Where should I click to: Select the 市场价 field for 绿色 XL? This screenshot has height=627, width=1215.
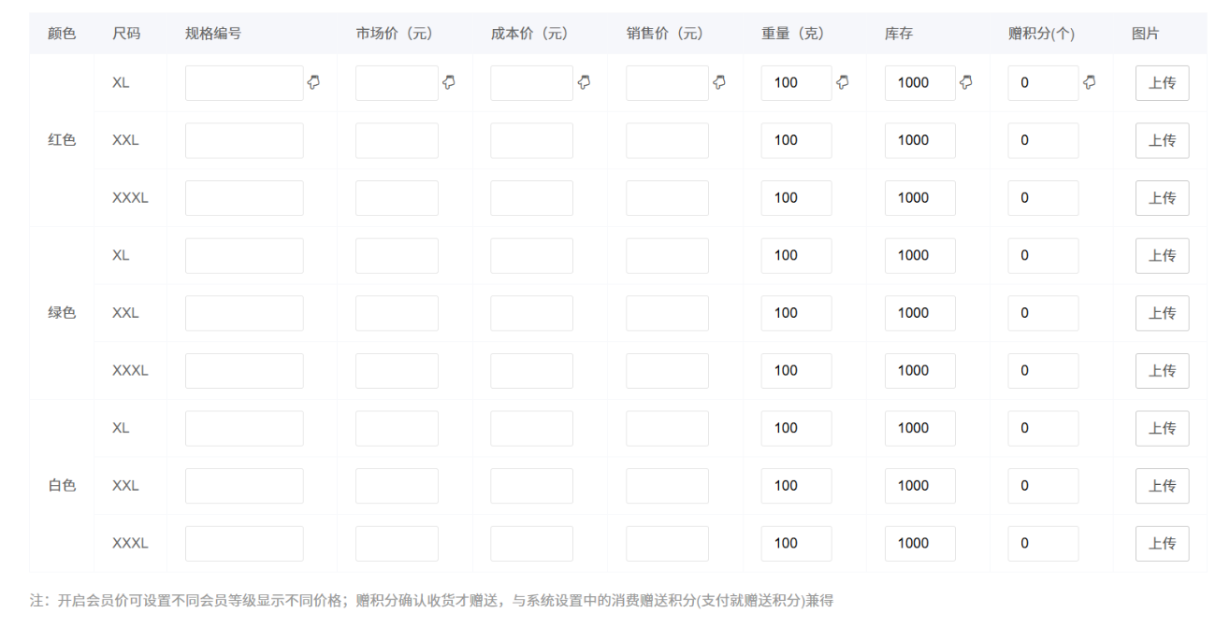[397, 255]
